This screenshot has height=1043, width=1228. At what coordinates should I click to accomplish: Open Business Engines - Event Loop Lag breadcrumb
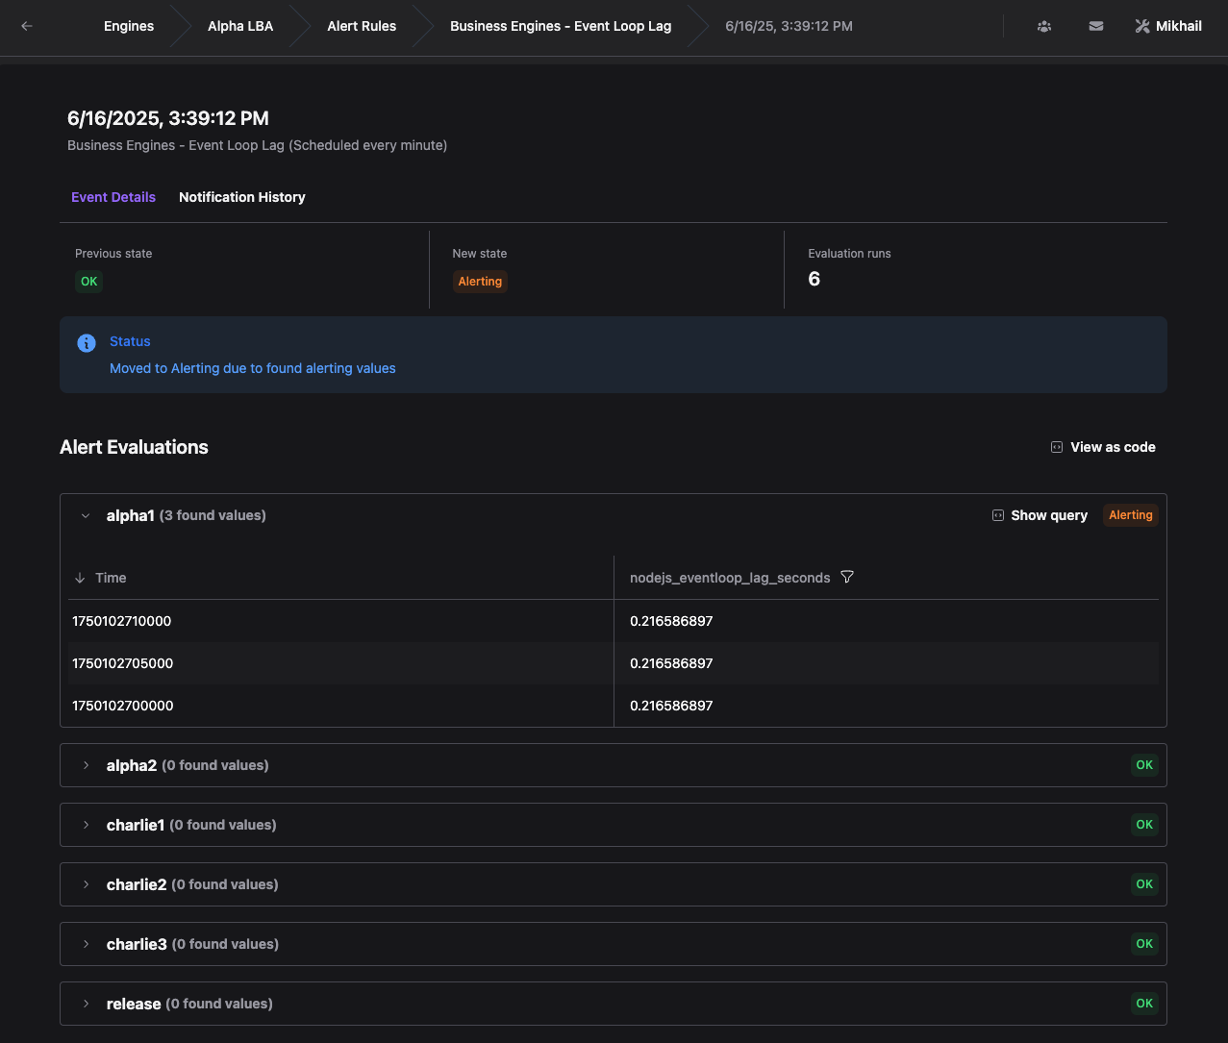click(561, 26)
